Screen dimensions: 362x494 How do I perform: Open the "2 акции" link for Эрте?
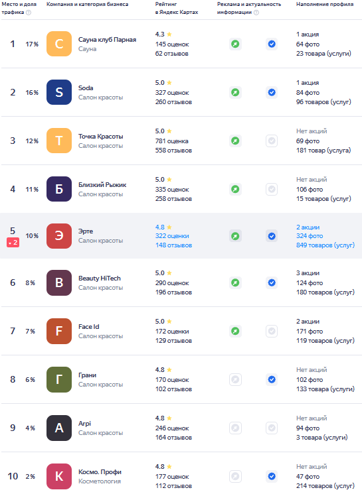(x=308, y=227)
